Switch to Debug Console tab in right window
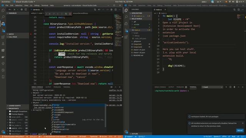 160,87
